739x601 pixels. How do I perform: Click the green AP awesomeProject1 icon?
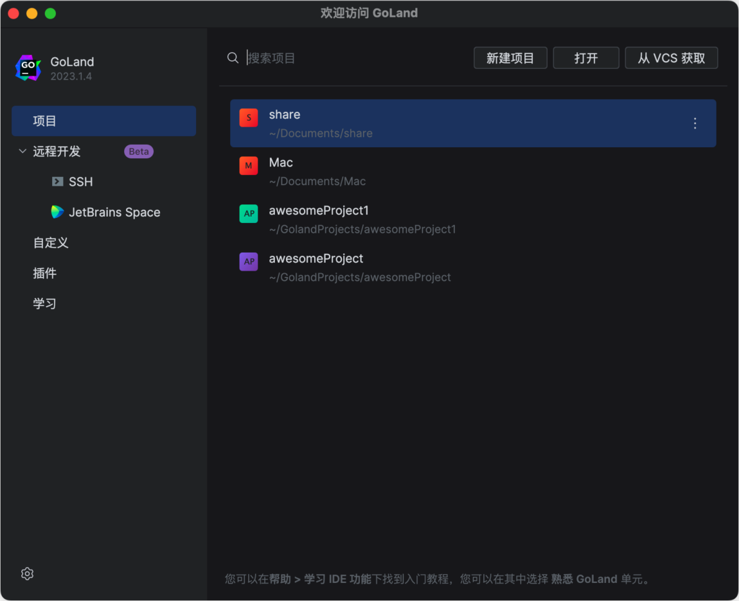249,213
